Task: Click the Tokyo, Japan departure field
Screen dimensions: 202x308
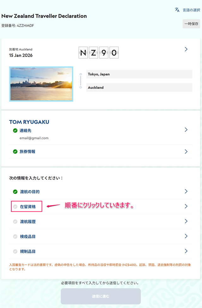Action: pyautogui.click(x=140, y=74)
